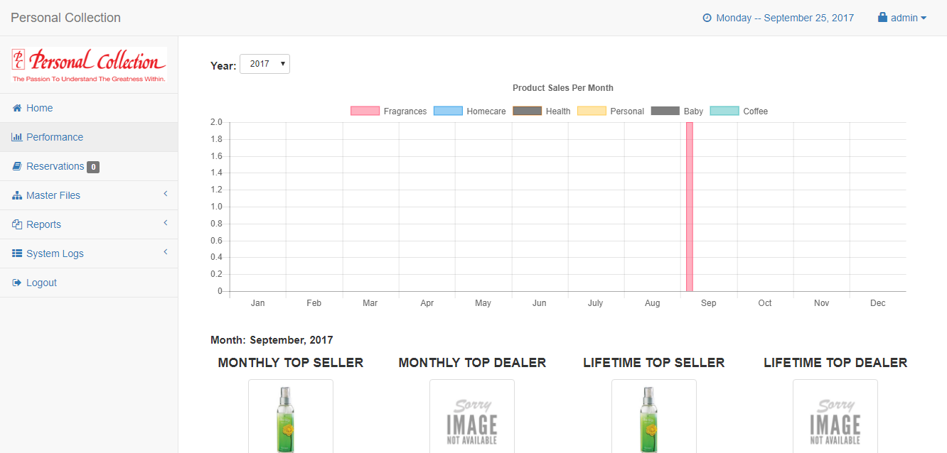Click the Master Files sitemap icon
Viewport: 947px width, 453px height.
coord(17,195)
